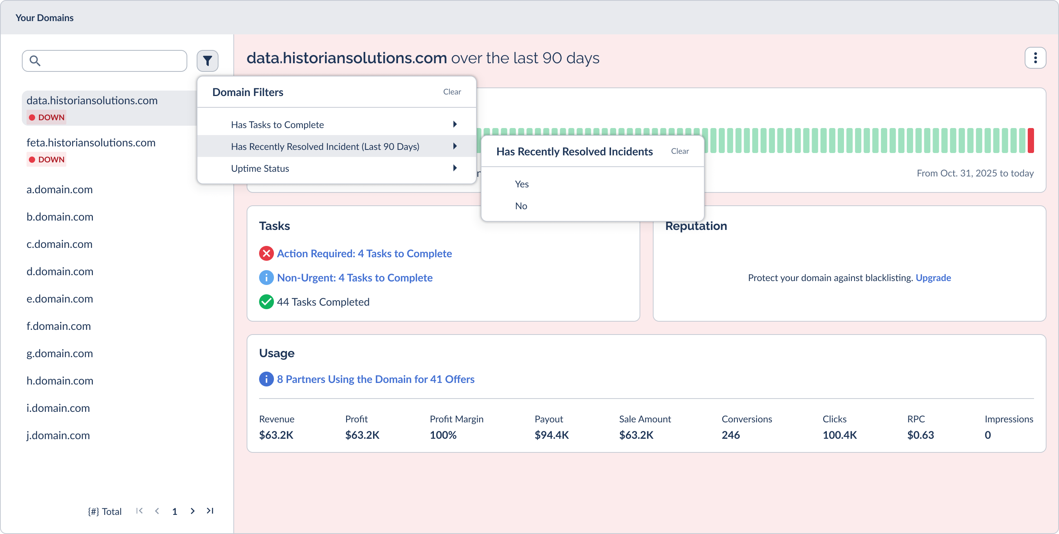1059x534 pixels.
Task: Click From Oct. 31, 2025 to today text
Action: (975, 173)
